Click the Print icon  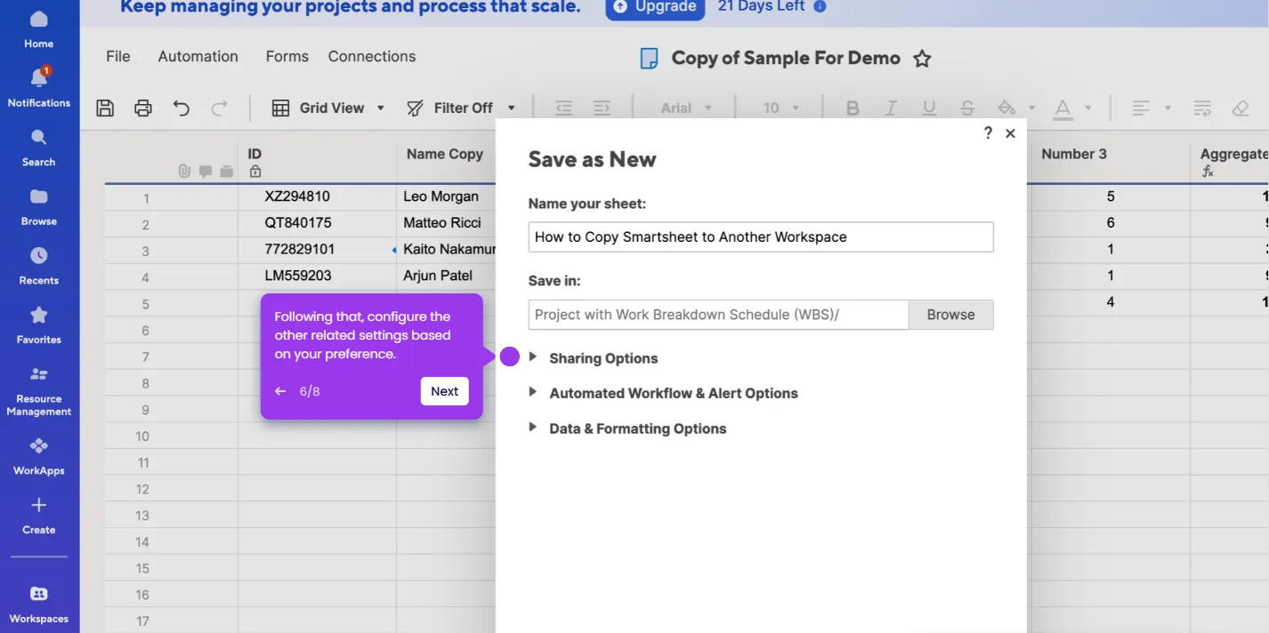(x=143, y=108)
